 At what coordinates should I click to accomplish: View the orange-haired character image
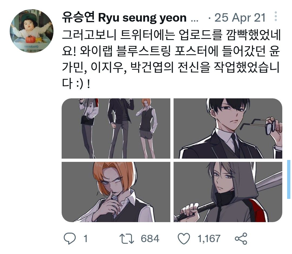point(116,192)
